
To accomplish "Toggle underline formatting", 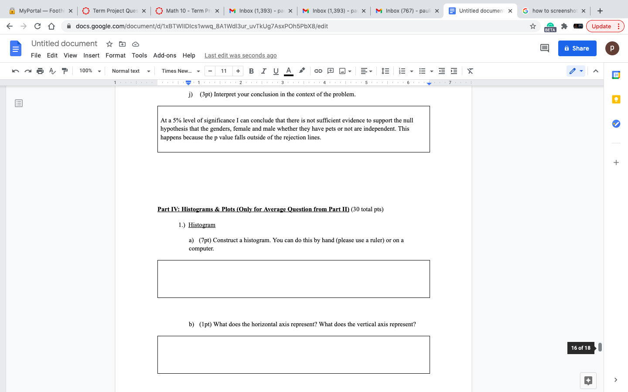I will (276, 71).
